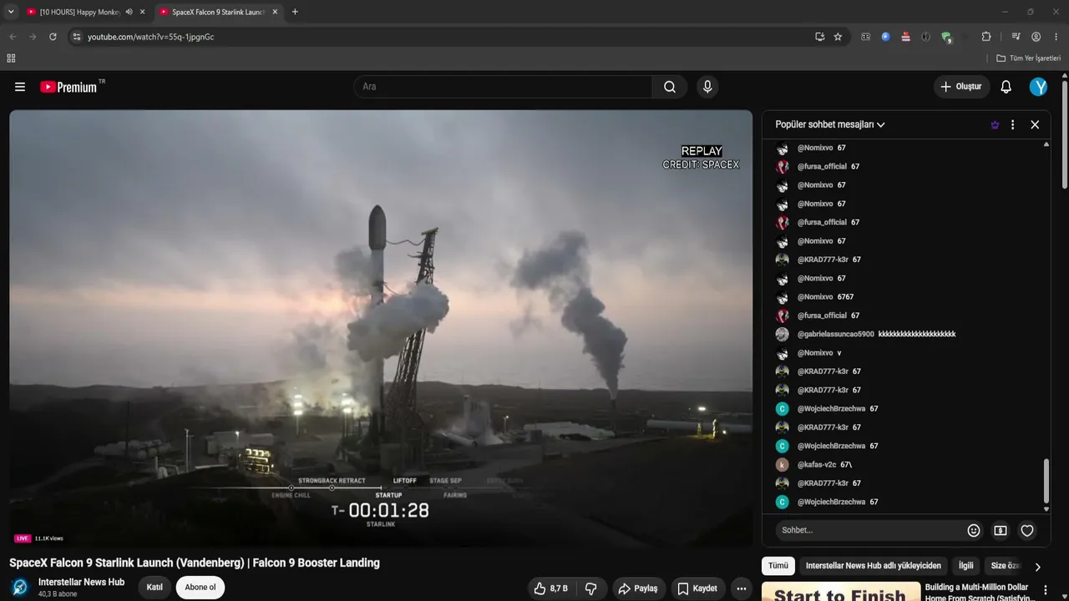Reload the page

tap(53, 37)
